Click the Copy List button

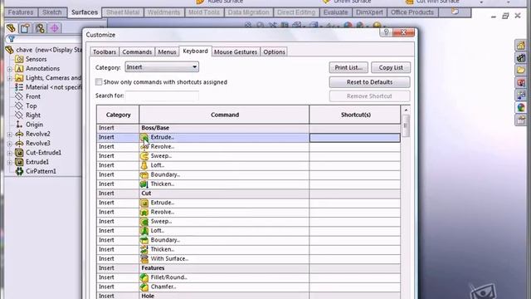(x=391, y=67)
